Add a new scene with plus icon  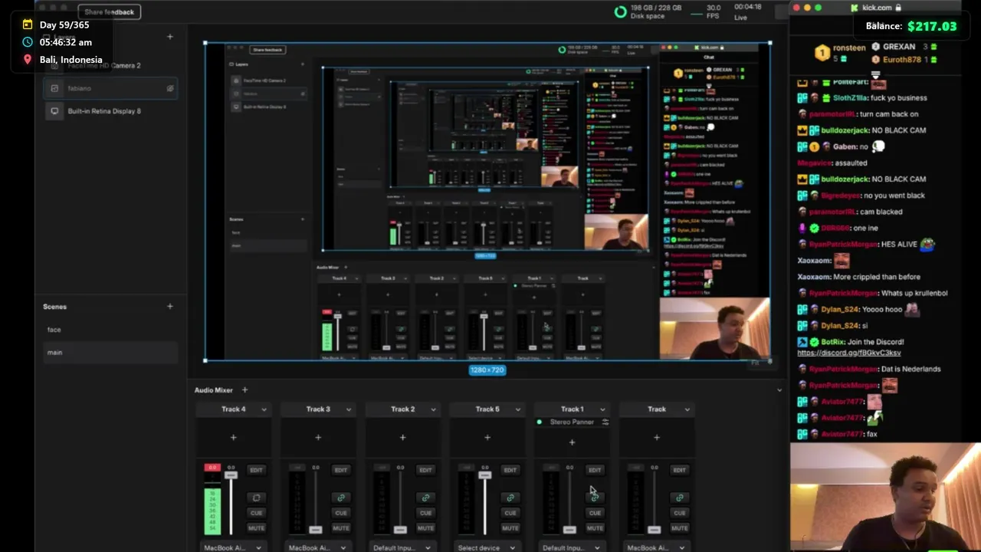(170, 307)
